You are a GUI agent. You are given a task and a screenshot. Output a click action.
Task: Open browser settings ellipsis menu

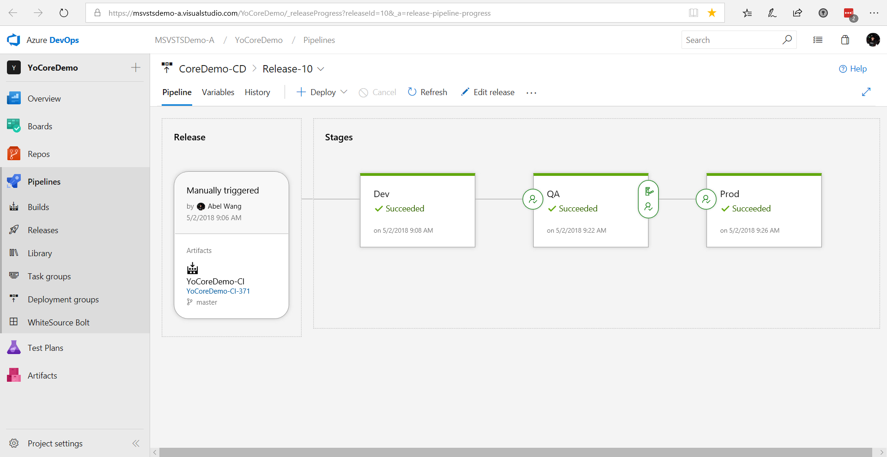click(874, 13)
